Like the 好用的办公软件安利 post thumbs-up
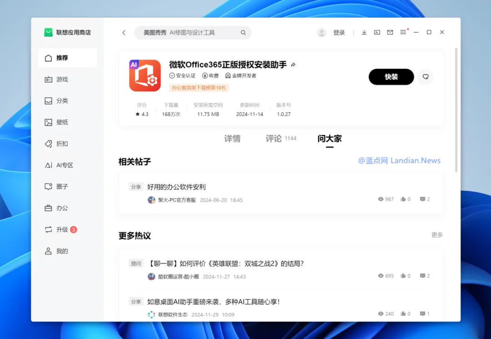This screenshot has height=339, width=491. tap(403, 199)
